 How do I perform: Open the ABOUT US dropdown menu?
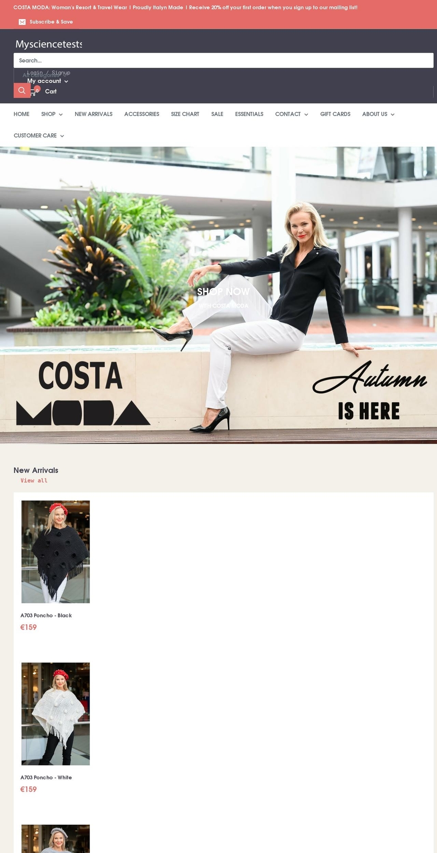point(378,114)
